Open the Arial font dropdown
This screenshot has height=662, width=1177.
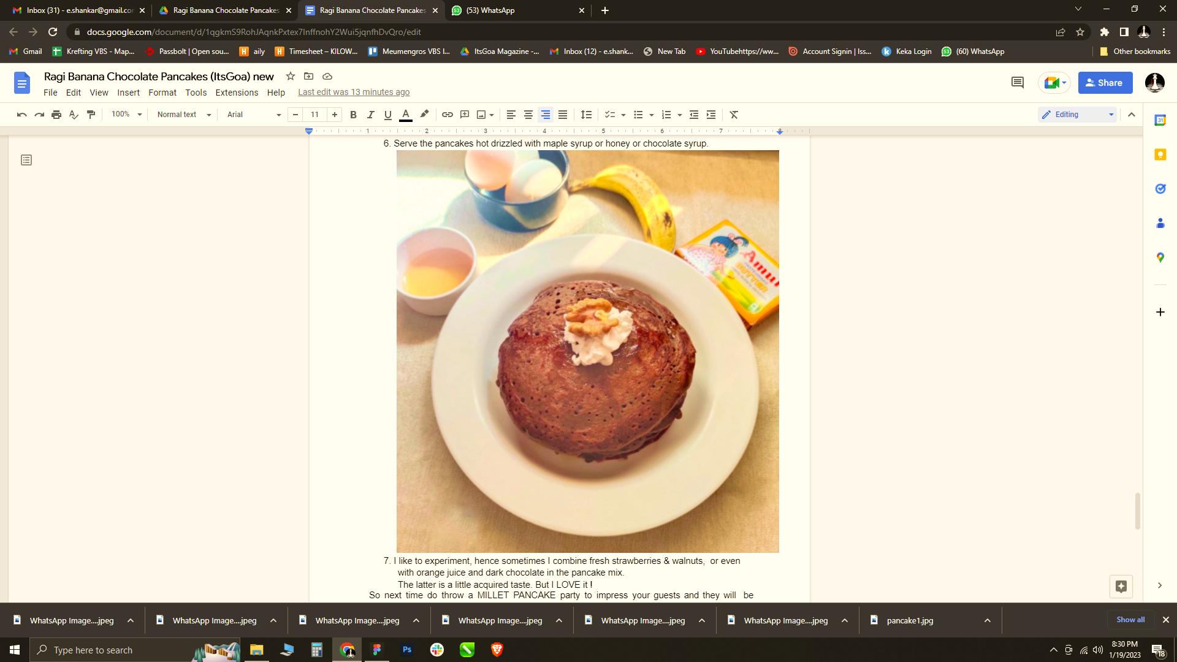click(x=253, y=115)
